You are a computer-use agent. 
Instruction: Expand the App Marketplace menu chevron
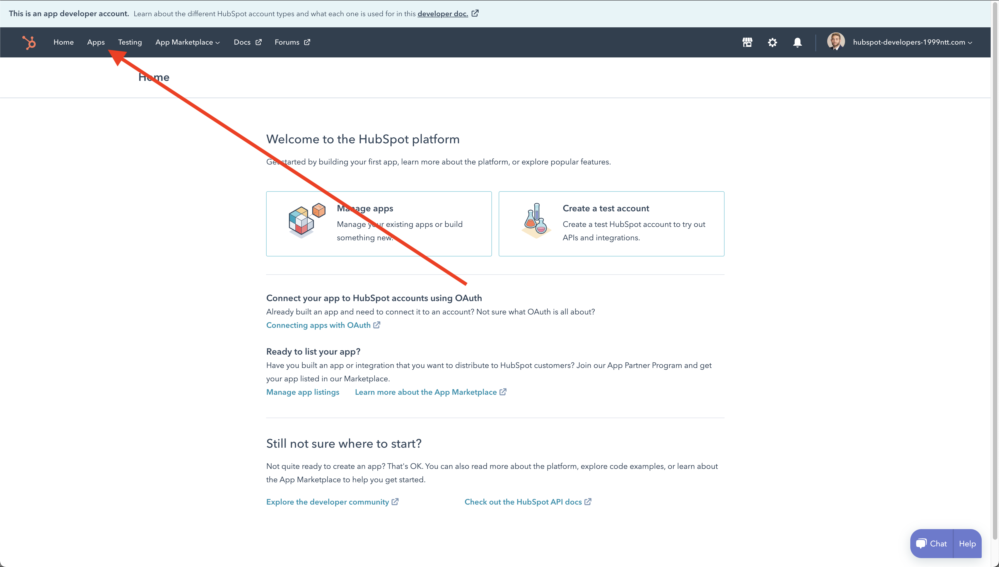(x=218, y=43)
